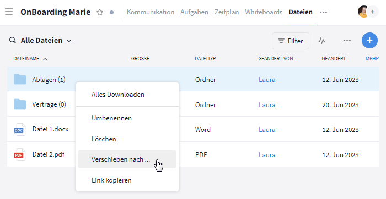
Task: Sort by Dateityp column header
Action: [205, 59]
